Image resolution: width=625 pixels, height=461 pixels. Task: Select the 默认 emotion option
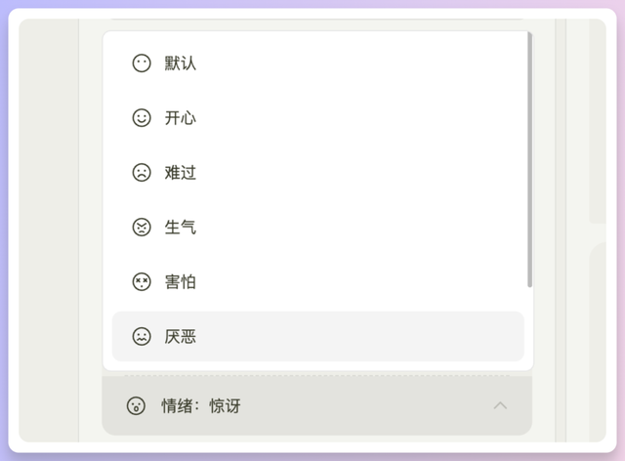[x=181, y=63]
